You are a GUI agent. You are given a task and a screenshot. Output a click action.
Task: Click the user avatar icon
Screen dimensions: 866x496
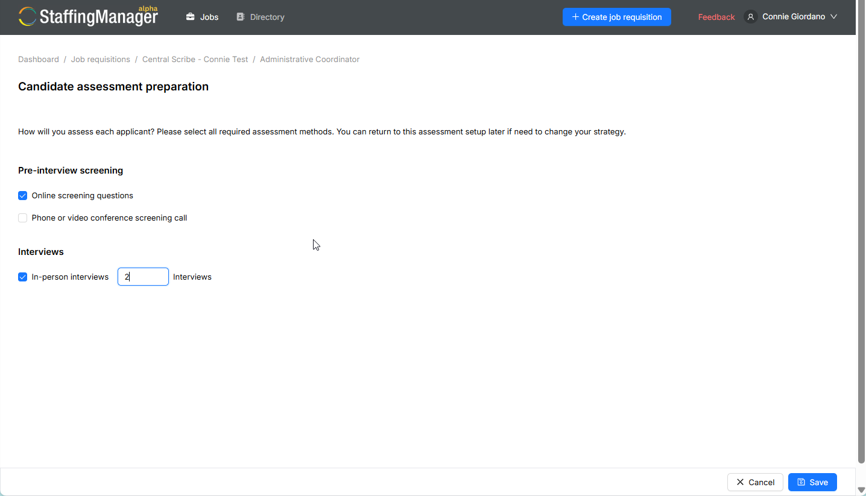pyautogui.click(x=751, y=17)
